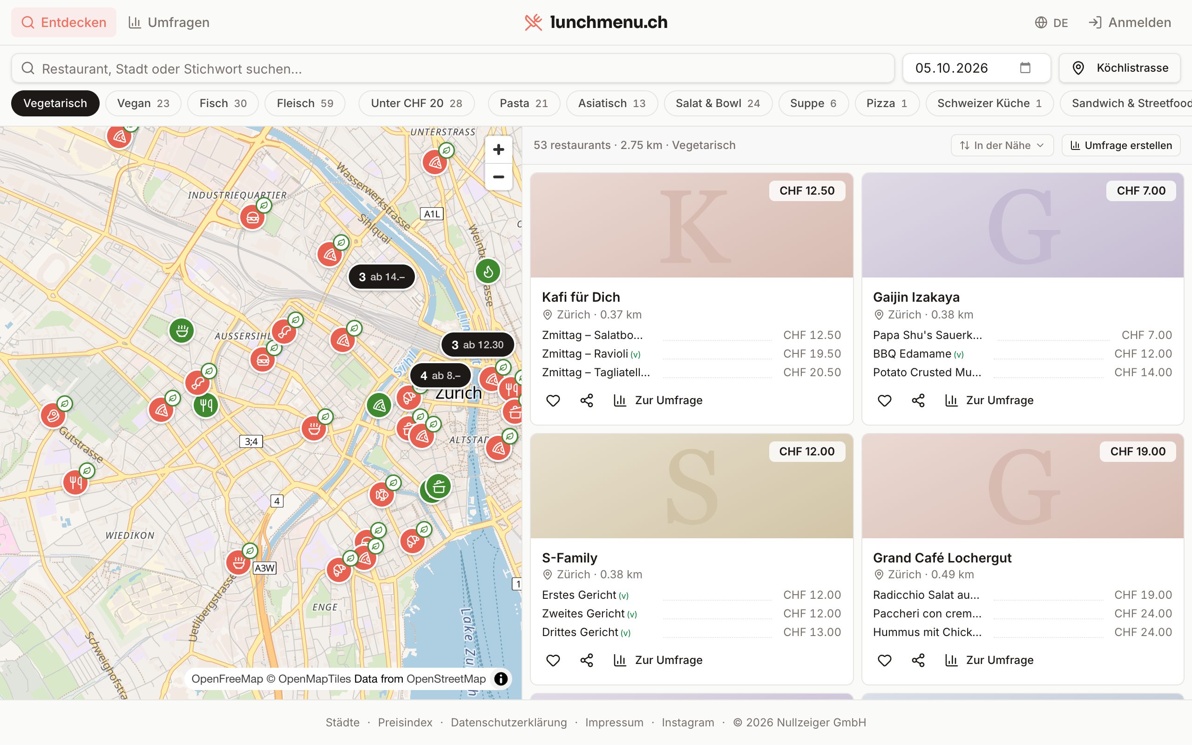This screenshot has width=1192, height=745.
Task: Open the '3 ab 12.30' map cluster
Action: pyautogui.click(x=477, y=345)
